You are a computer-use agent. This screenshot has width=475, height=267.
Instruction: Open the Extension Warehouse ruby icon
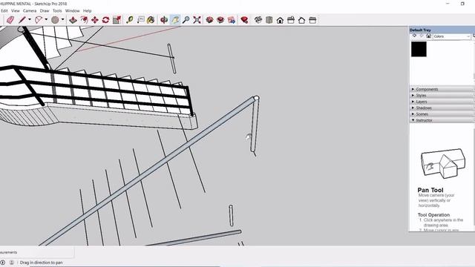pyautogui.click(x=244, y=20)
